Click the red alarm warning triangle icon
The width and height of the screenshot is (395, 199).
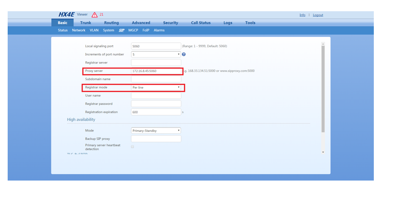coord(94,15)
